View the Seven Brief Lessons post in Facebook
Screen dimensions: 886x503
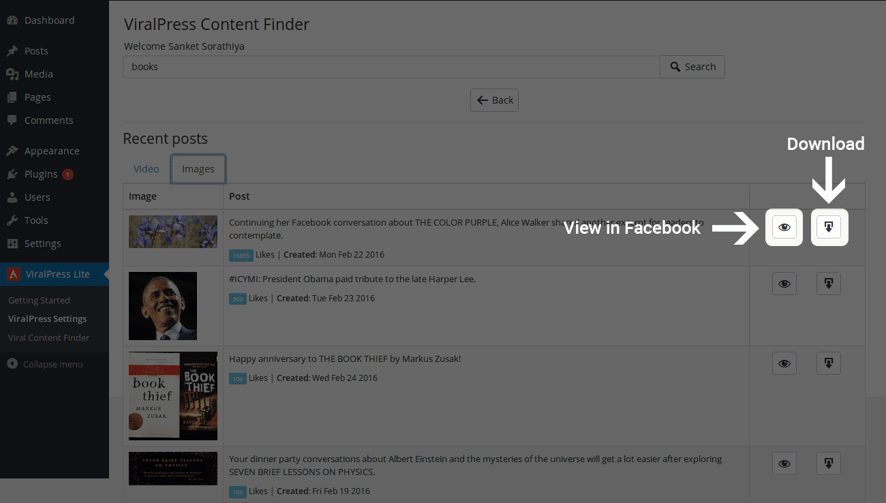784,463
